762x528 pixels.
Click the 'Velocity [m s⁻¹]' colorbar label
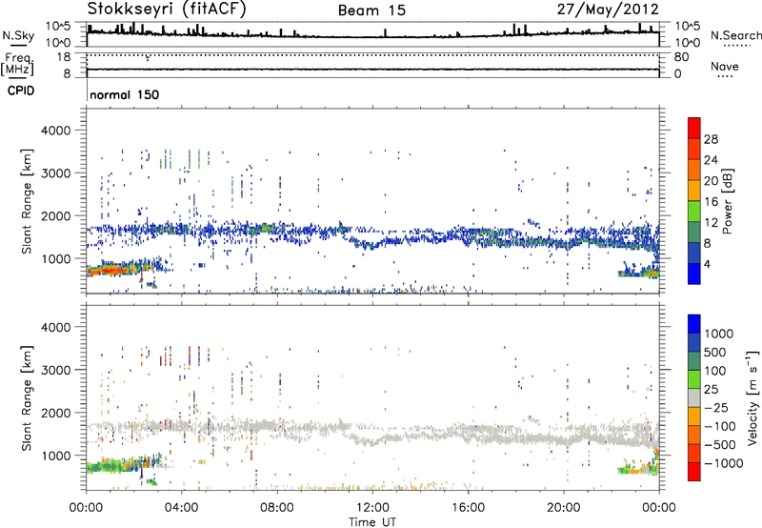pos(752,397)
